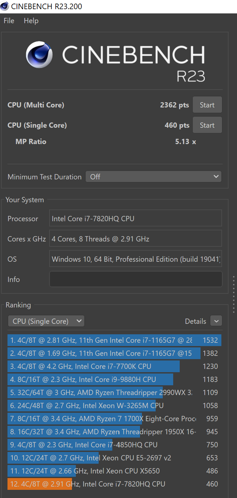Viewport: 237px width, 498px height.
Task: Click the OS field showing Windows 10
Action: pyautogui.click(x=135, y=259)
